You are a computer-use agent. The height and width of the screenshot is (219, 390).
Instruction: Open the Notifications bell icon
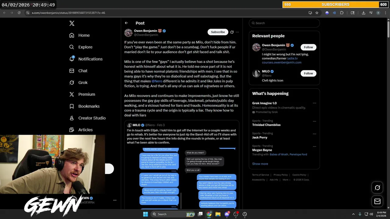coord(72,59)
